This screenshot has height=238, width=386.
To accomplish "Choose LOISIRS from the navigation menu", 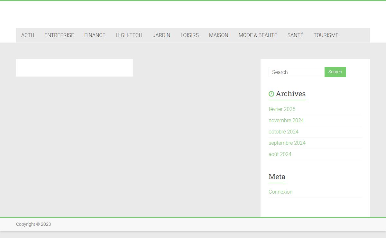I will 189,35.
